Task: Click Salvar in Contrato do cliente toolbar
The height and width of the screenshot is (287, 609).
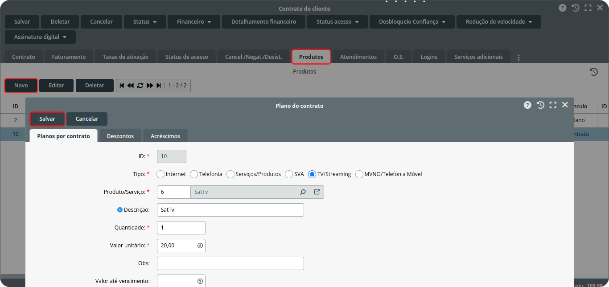Action: (22, 21)
